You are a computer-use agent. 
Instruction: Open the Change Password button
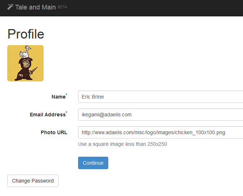point(33,181)
